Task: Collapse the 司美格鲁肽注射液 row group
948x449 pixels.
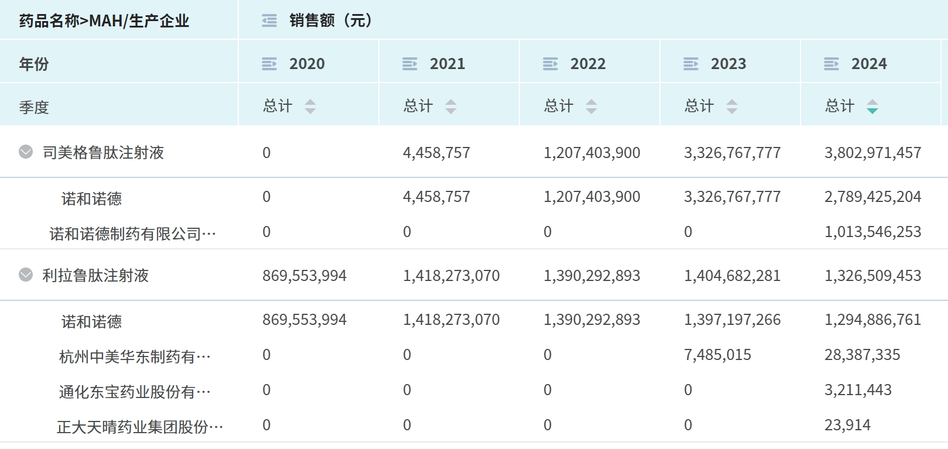Action: tap(26, 152)
